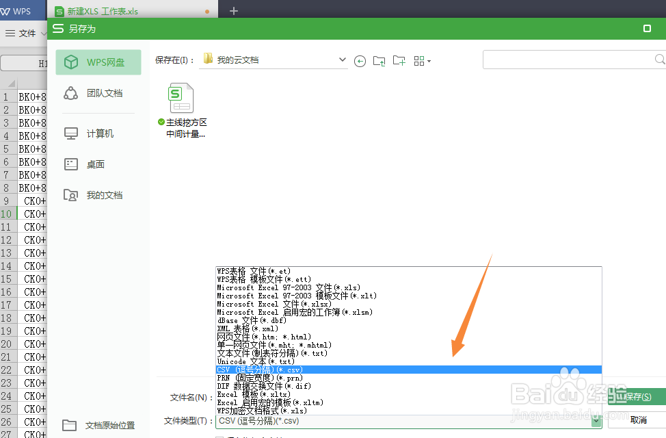Open a new tab with plus
Screen dimensions: 666x438
[234, 11]
